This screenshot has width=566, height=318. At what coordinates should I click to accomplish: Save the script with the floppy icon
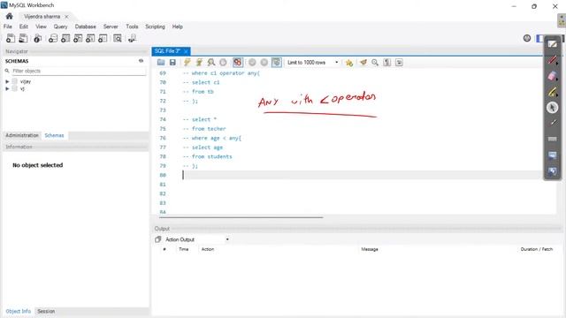pyautogui.click(x=172, y=63)
